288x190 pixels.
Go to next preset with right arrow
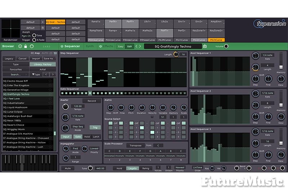[x=140, y=46]
